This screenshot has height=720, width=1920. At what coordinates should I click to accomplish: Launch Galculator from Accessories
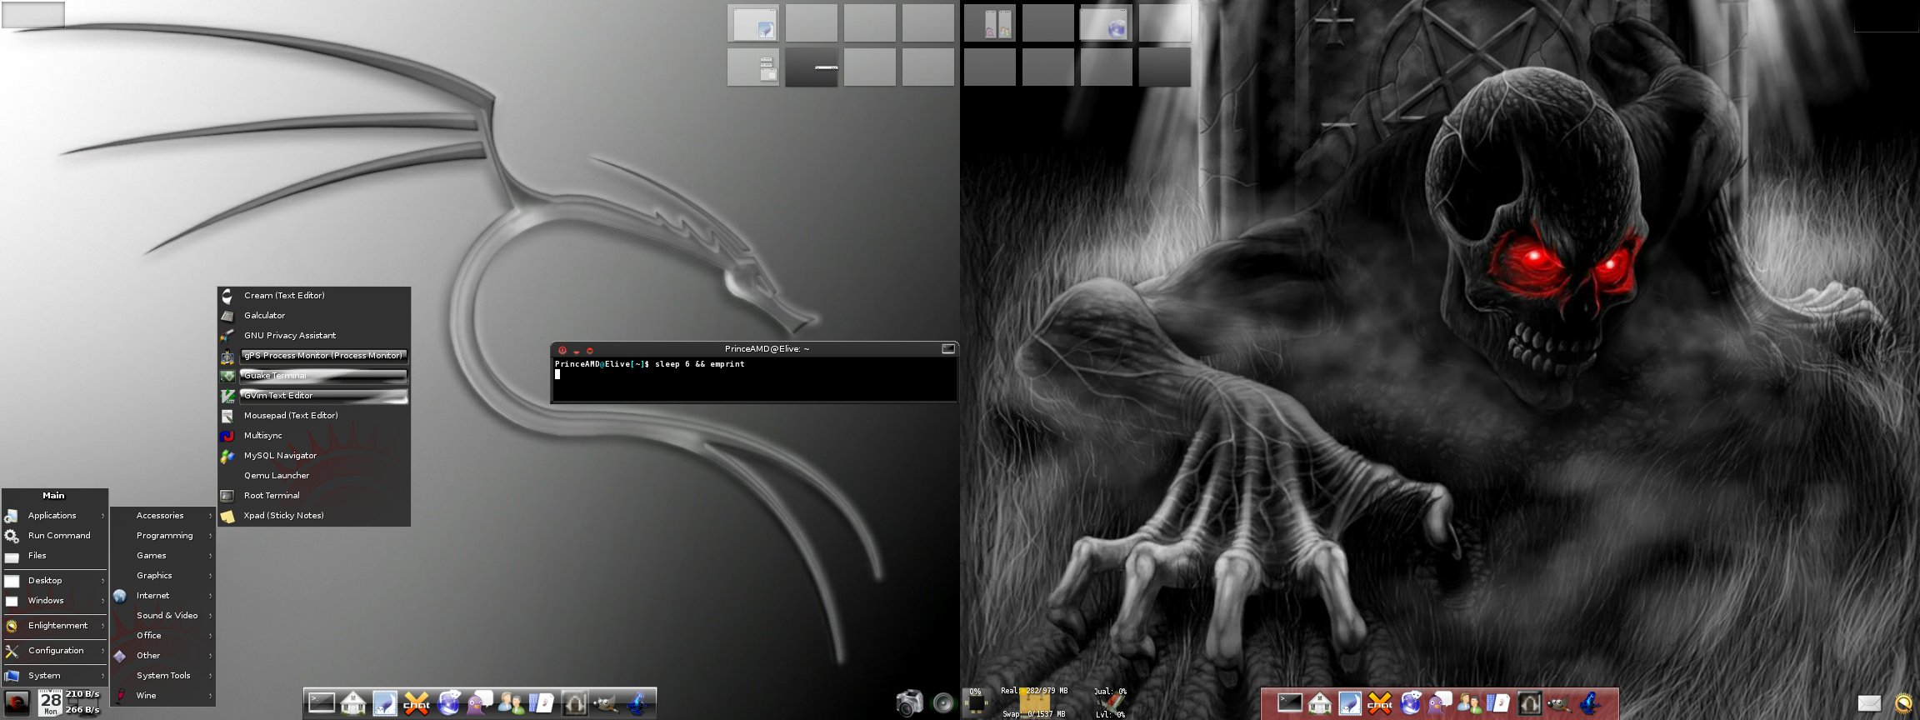click(314, 316)
